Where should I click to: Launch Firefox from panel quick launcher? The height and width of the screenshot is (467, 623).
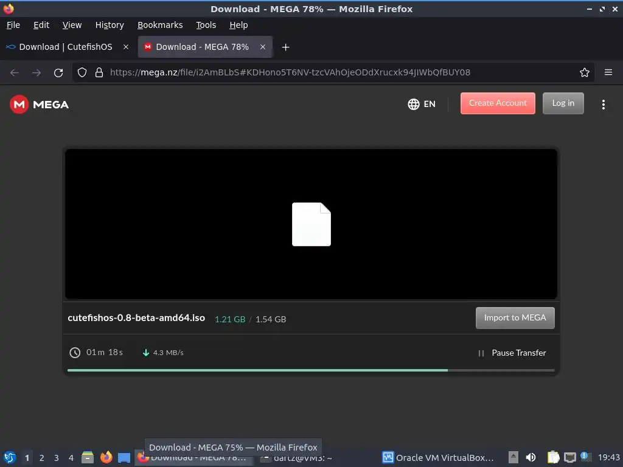click(106, 457)
